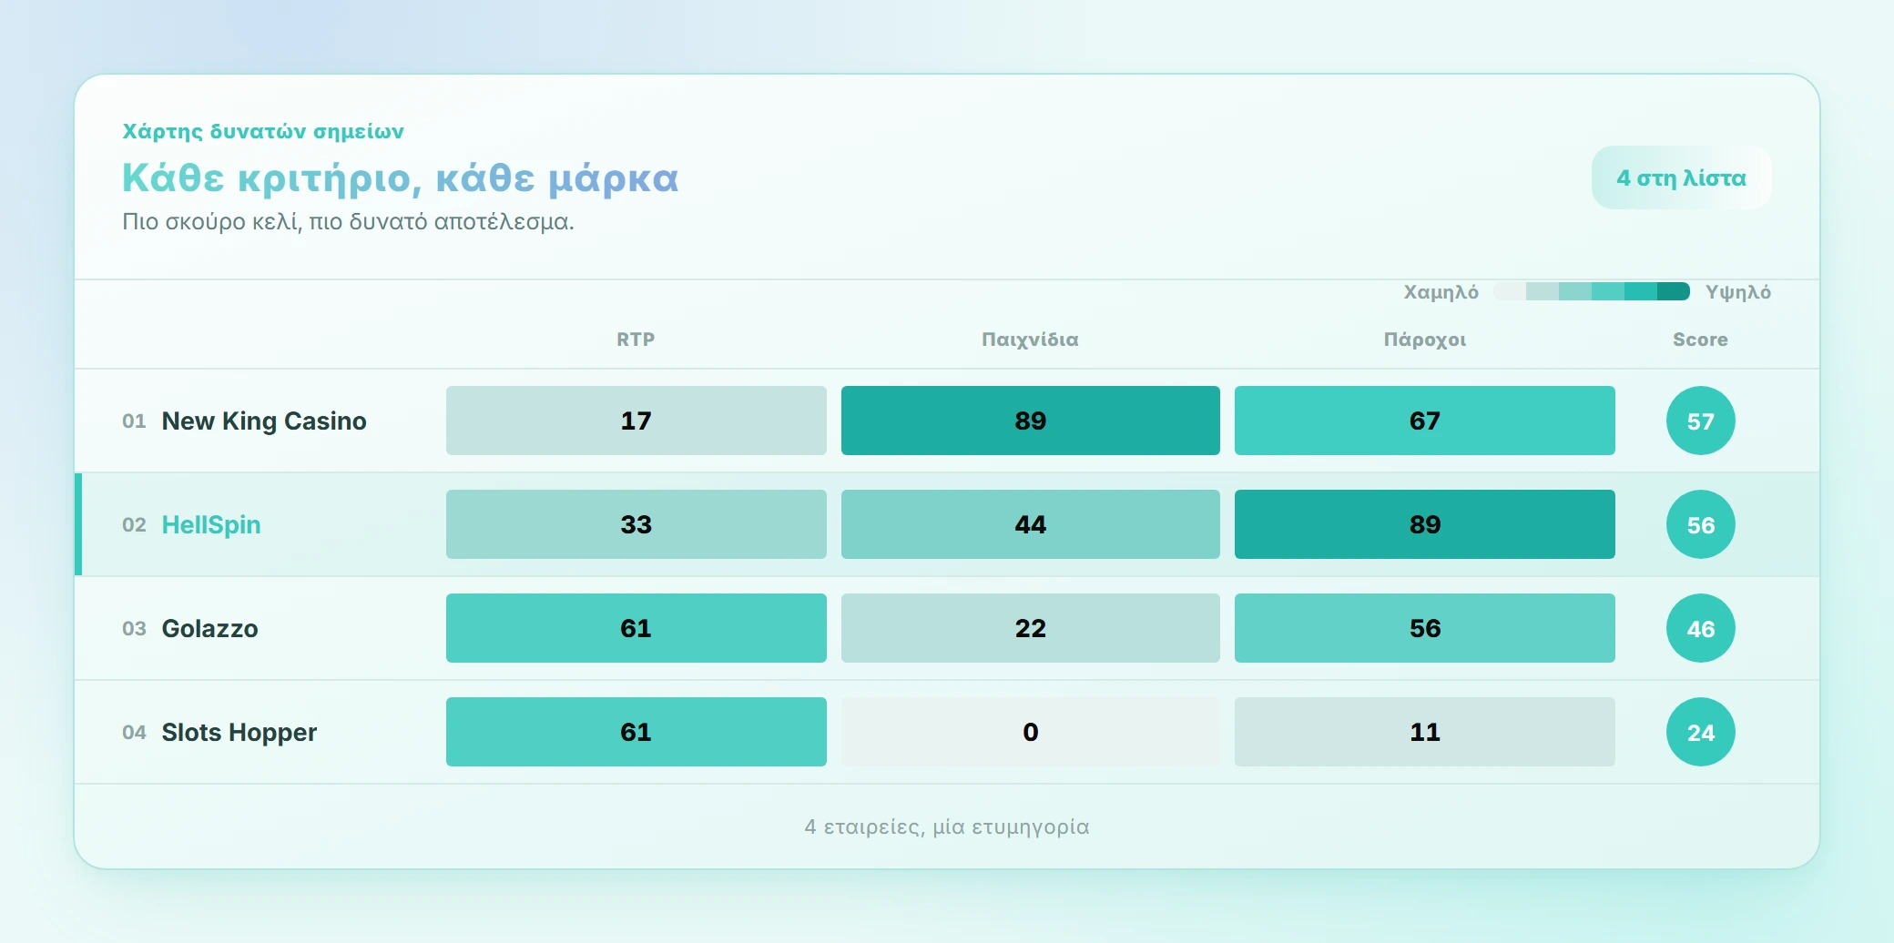
Task: Click HellSpin Πάροχοι cell 89
Action: tap(1425, 524)
